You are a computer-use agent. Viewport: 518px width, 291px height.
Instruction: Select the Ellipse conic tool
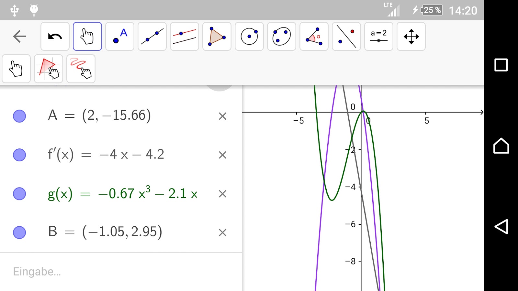click(x=282, y=37)
